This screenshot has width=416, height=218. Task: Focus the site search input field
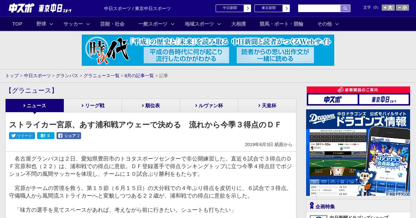tap(319, 8)
